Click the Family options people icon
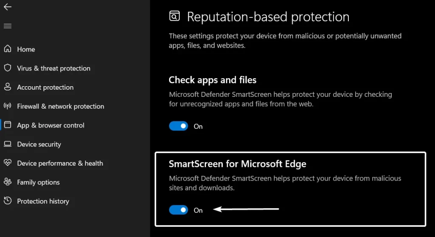Screen dimensions: 435x237 point(8,182)
